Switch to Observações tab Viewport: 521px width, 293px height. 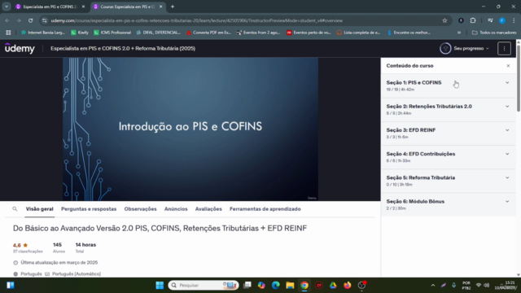click(x=140, y=209)
